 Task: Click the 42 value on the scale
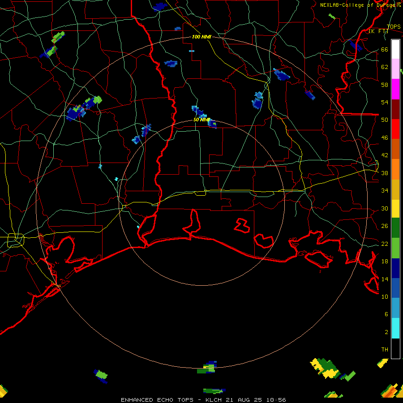click(385, 155)
